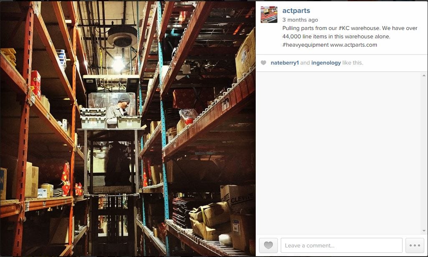The image size is (428, 257).
Task: Click the "like this." text
Action: (x=352, y=62)
